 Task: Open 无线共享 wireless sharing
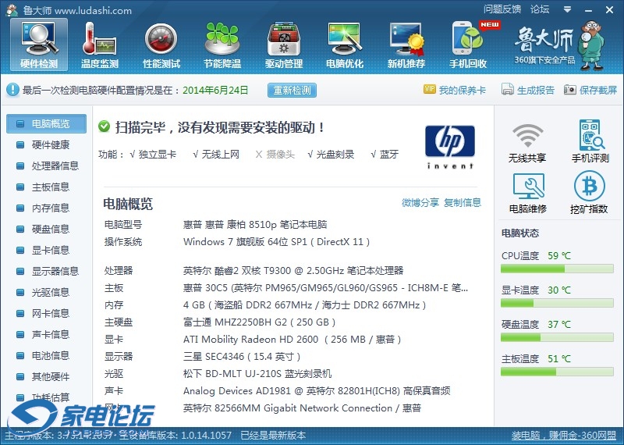[527, 143]
